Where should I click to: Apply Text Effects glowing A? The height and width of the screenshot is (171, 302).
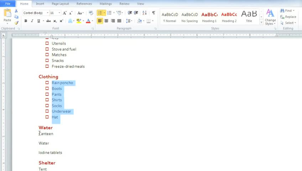(x=70, y=21)
